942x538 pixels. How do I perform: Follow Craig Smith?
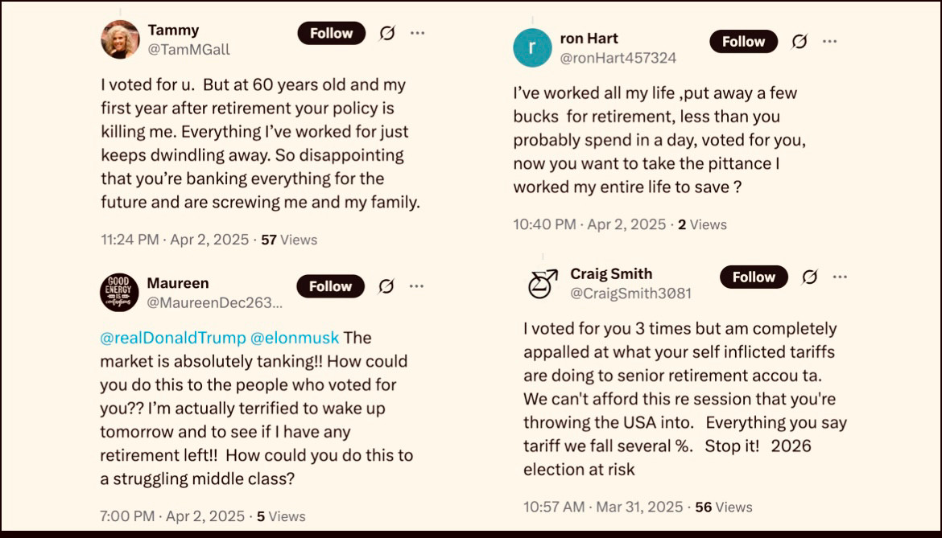[x=754, y=277]
